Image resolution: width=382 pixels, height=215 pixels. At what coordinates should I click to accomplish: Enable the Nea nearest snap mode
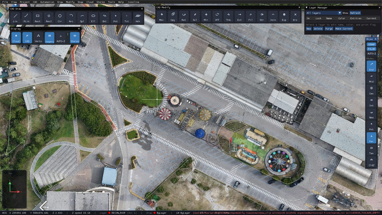click(371, 114)
